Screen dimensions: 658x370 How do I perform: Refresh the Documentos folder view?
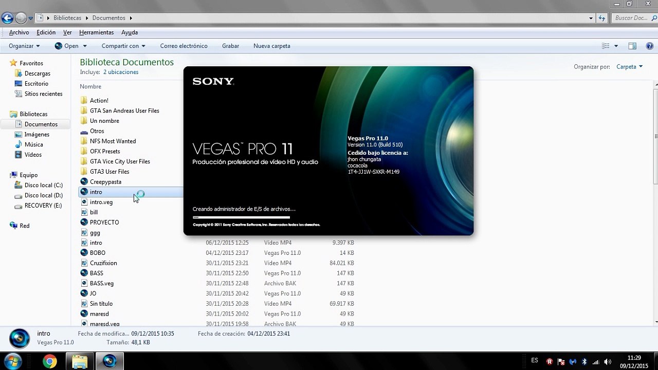[602, 18]
